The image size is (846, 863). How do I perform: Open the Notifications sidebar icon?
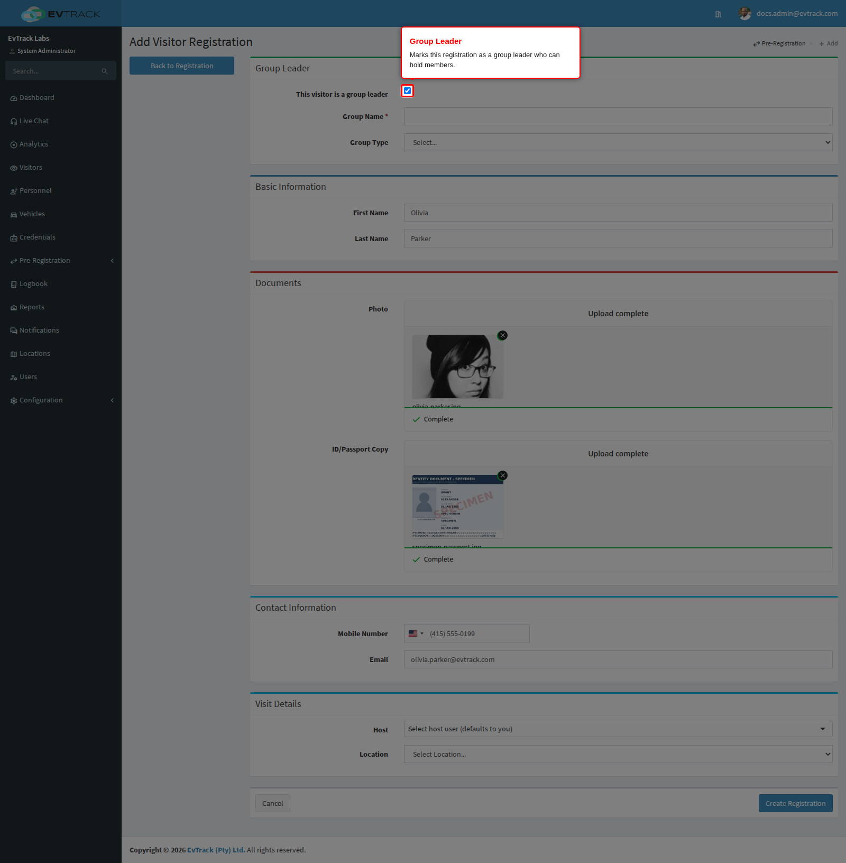[14, 331]
